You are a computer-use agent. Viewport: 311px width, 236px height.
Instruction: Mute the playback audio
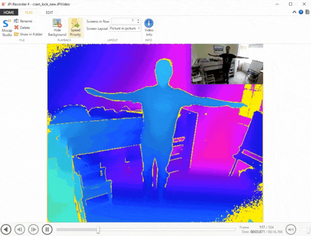pos(290,229)
